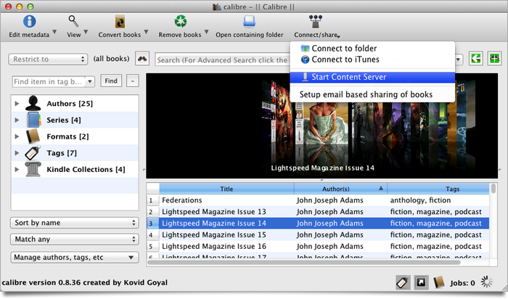
Task: Click the (all books) label
Action: click(111, 59)
